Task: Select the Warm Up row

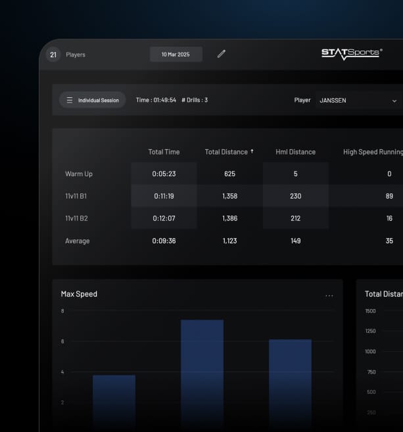Action: pos(227,174)
